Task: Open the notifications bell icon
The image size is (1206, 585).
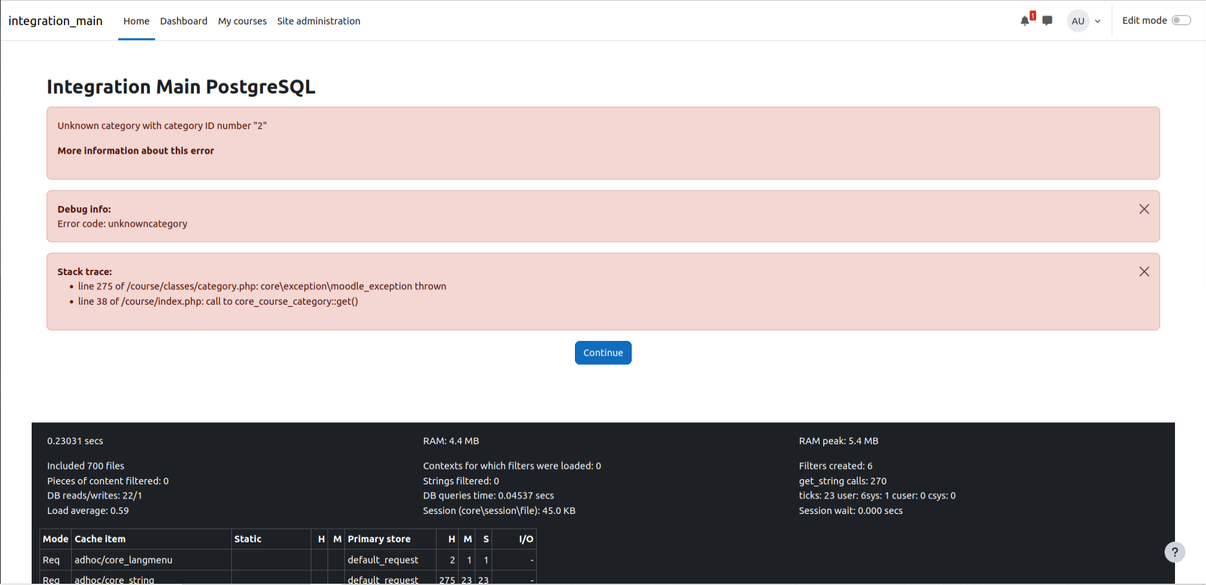Action: point(1024,21)
